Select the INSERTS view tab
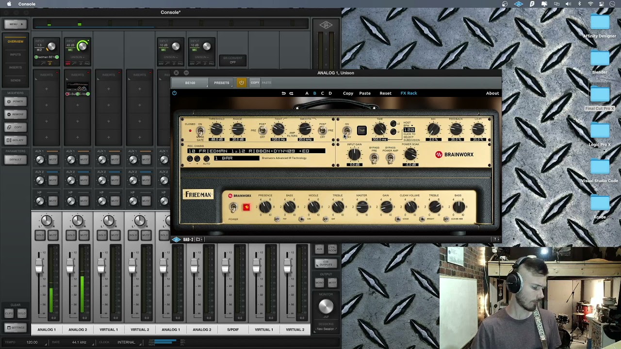Viewport: 621px width, 349px height. point(16,67)
